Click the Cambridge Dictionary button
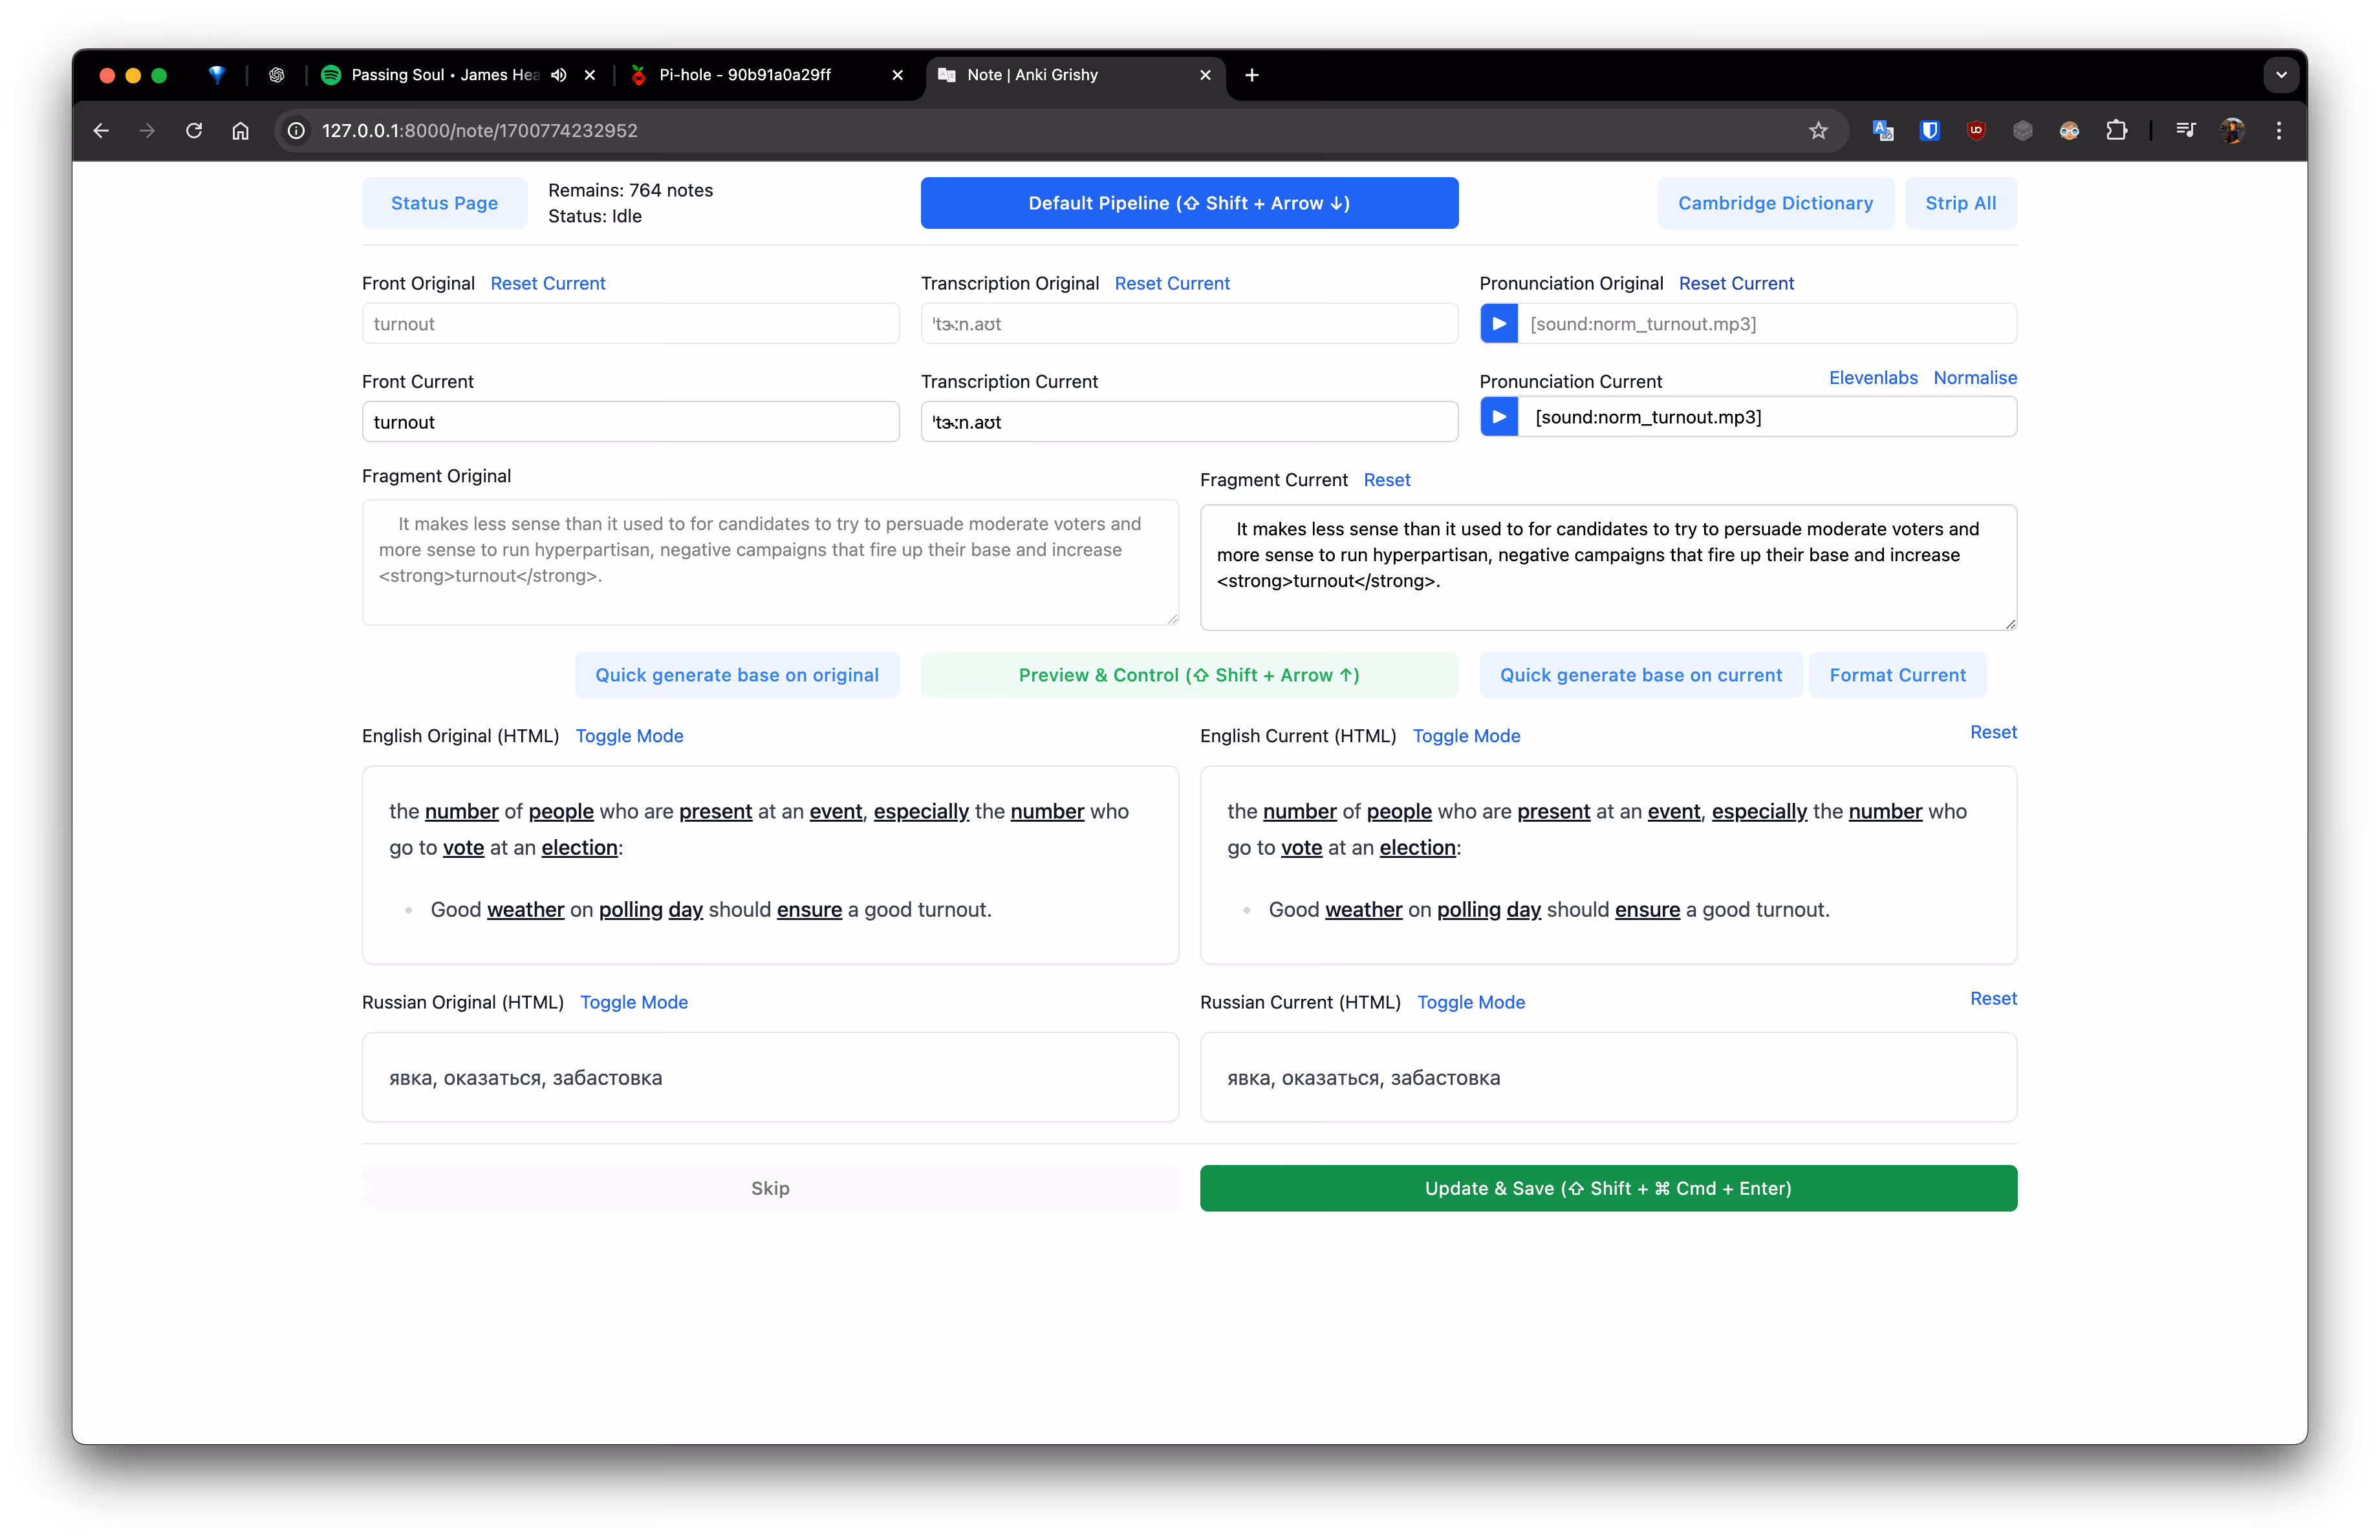The width and height of the screenshot is (2380, 1540). [x=1775, y=203]
